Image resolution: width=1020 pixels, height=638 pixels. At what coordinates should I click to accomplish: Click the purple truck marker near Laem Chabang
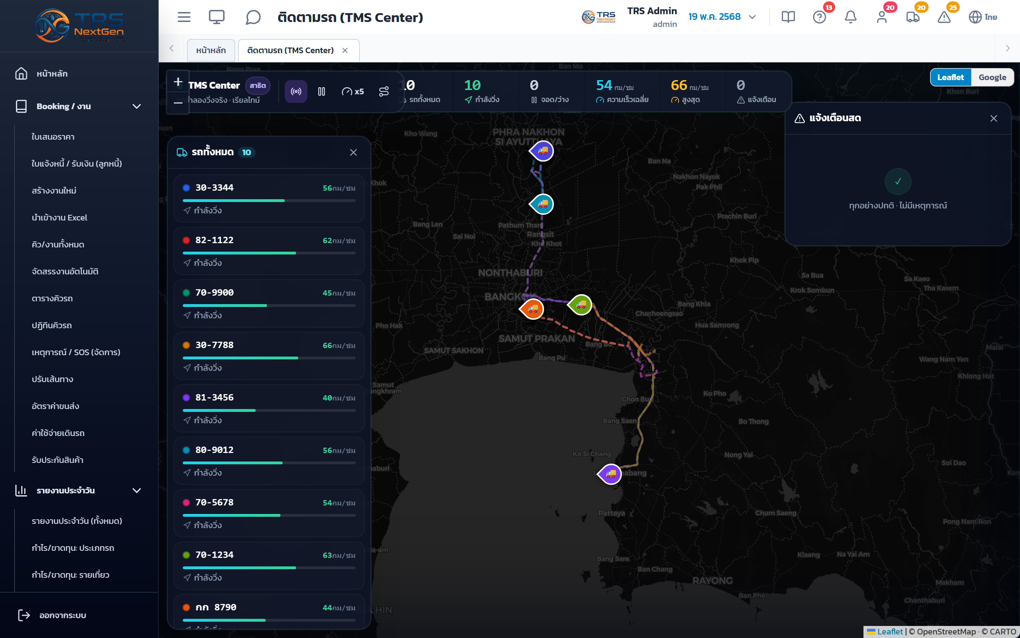[x=610, y=474]
